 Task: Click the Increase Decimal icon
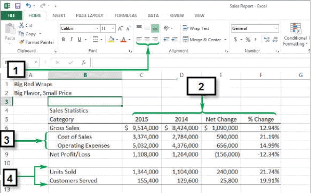pos(266,40)
